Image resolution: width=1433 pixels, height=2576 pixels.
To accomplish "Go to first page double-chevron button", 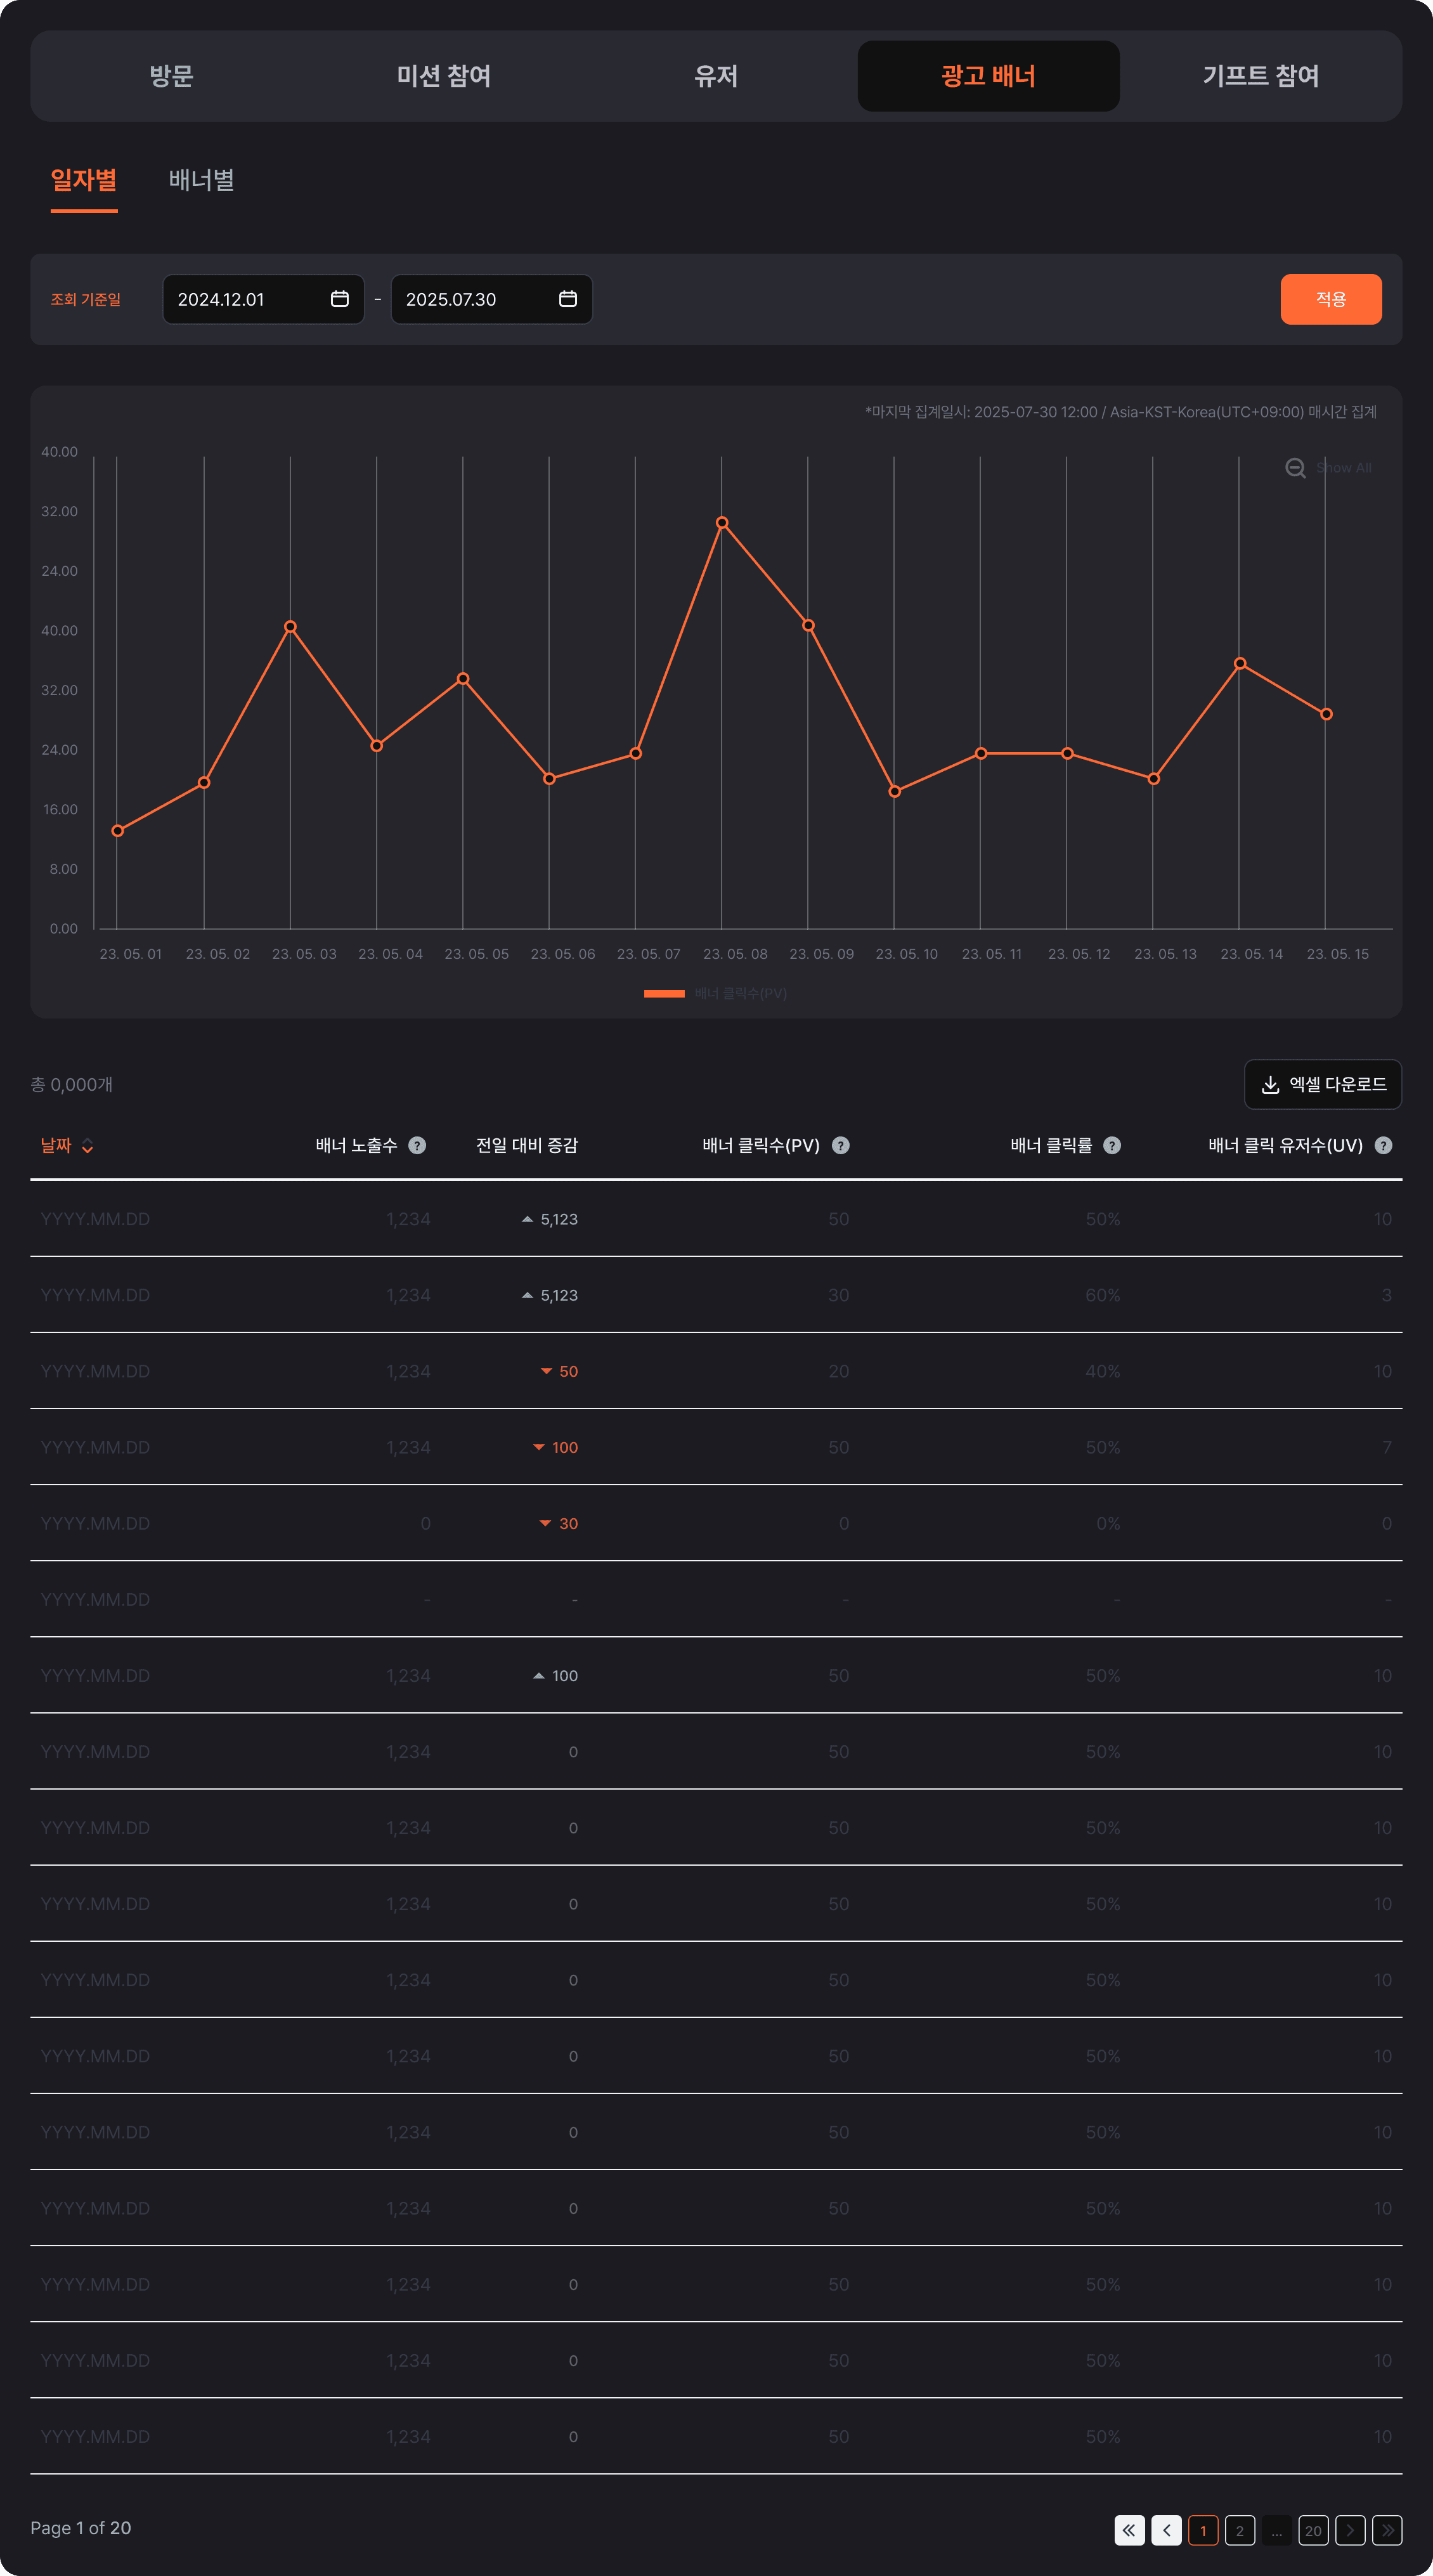I will [x=1129, y=2530].
